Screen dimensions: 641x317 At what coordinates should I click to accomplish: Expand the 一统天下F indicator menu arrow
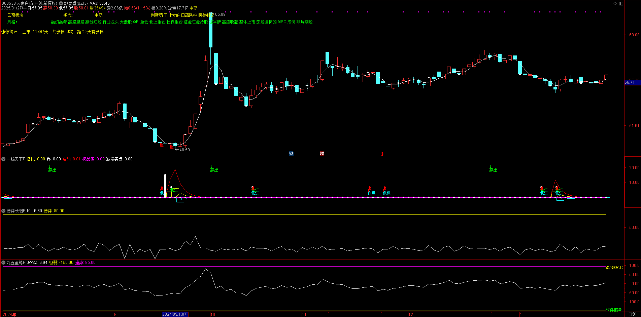pos(3,159)
